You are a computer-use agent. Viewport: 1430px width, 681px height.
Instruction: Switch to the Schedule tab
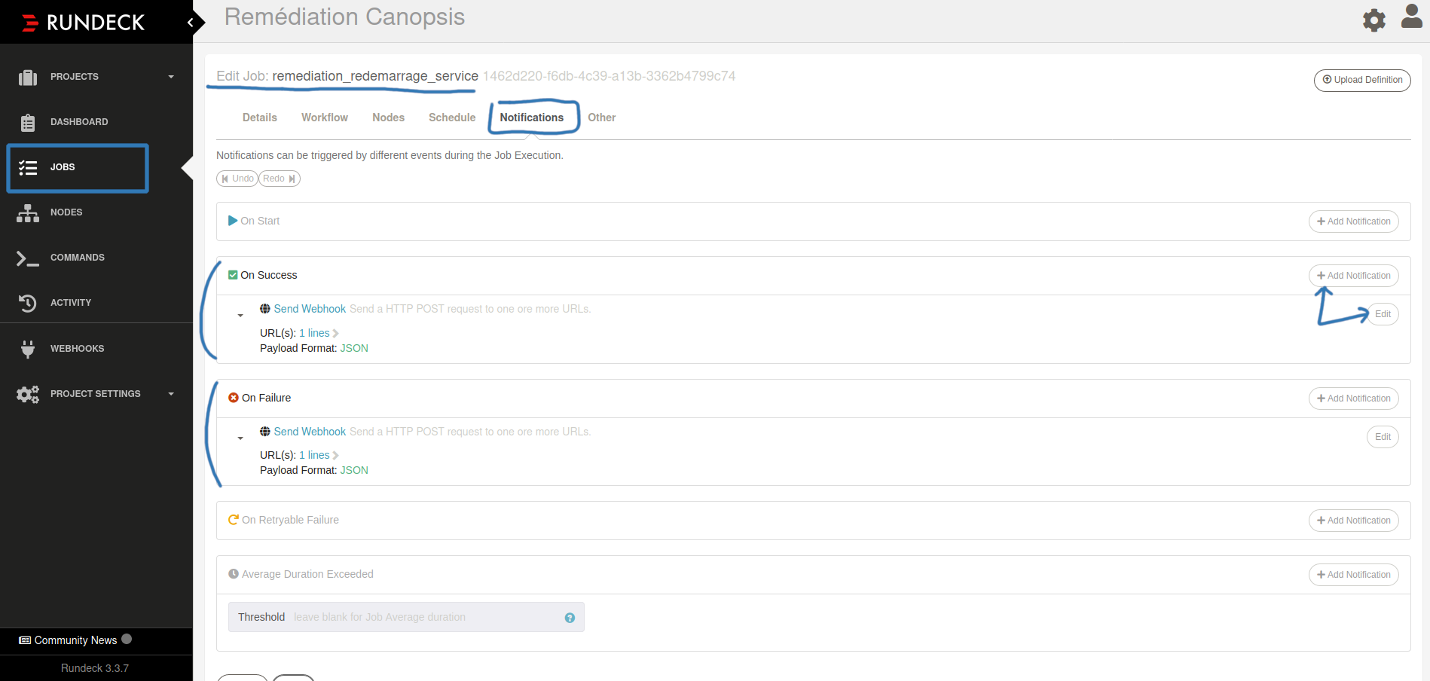click(x=452, y=118)
